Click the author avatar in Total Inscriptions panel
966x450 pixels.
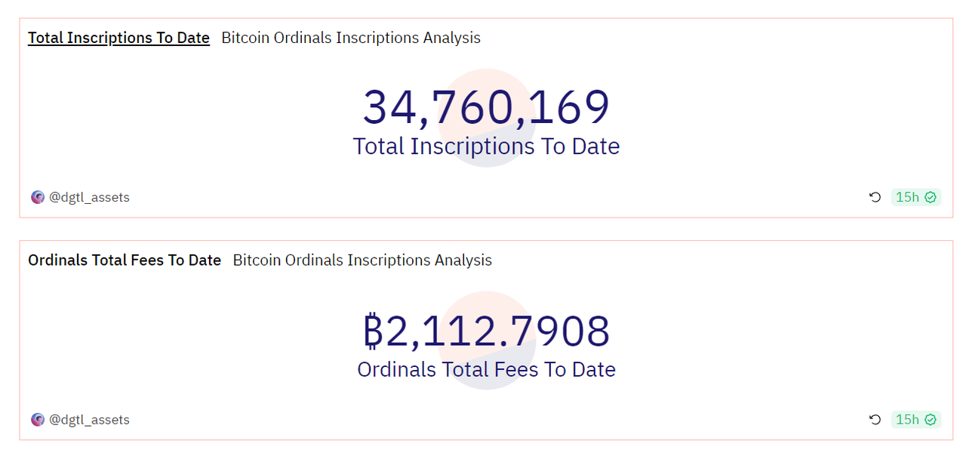(38, 197)
